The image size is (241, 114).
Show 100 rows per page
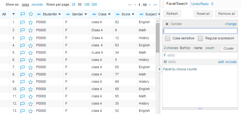click(x=87, y=5)
